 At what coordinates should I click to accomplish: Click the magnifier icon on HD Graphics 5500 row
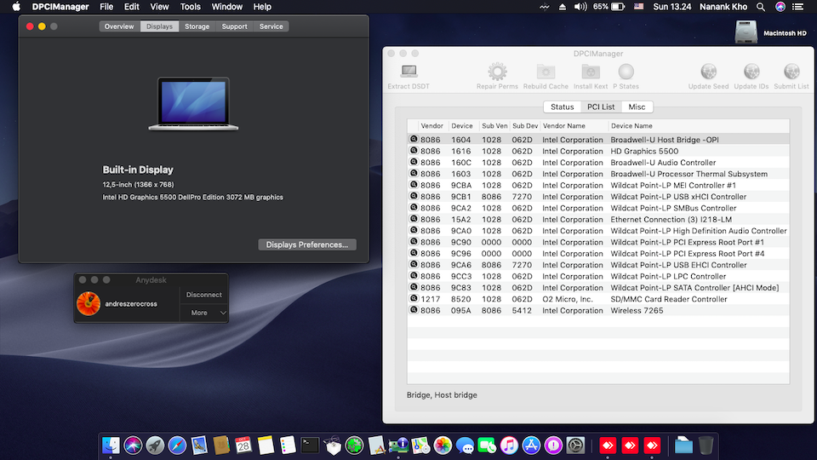414,151
